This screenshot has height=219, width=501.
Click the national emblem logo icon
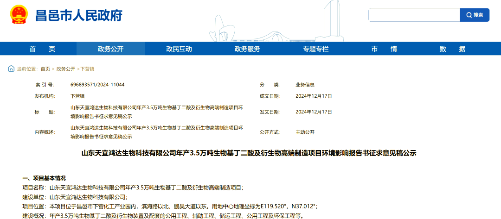19,15
